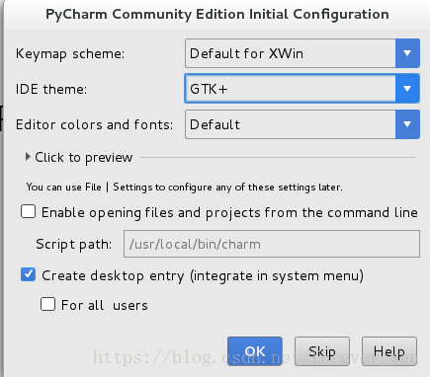The width and height of the screenshot is (430, 377).
Task: Click the Script path input field
Action: (x=272, y=244)
